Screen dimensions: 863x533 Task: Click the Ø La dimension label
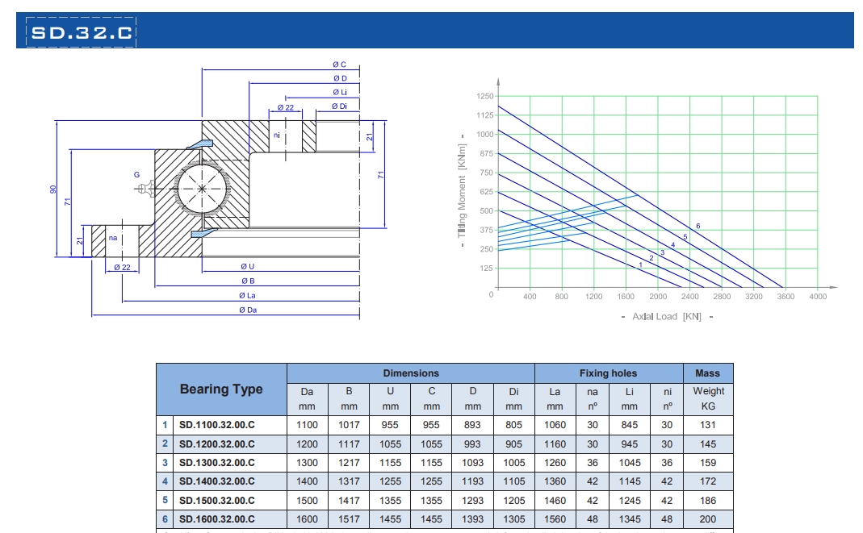(x=247, y=295)
